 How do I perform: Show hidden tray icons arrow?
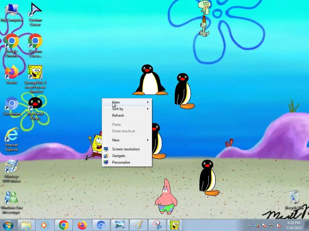(x=249, y=225)
